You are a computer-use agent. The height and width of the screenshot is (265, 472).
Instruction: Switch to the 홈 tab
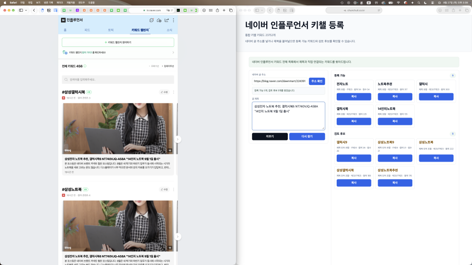pos(65,30)
